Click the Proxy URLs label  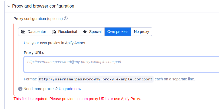pyautogui.click(x=34, y=53)
